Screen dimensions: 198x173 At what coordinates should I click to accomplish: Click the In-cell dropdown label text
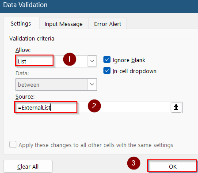tap(134, 71)
